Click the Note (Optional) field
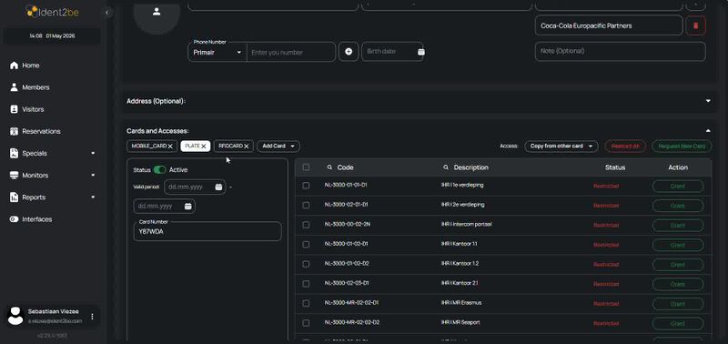The image size is (728, 344). pyautogui.click(x=621, y=52)
